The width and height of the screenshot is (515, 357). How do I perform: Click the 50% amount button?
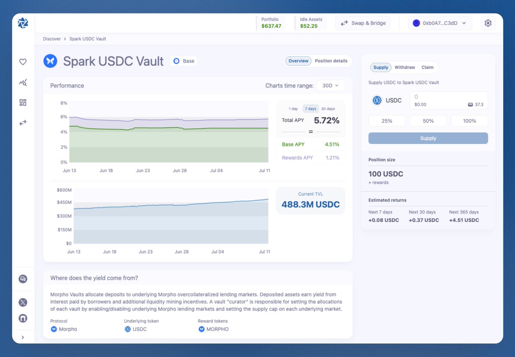coord(428,121)
